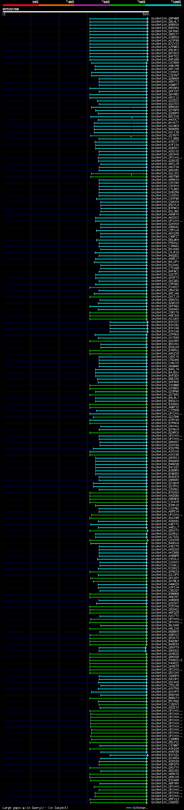Click the cyan bar for UniRef100_Q9UUU2

pos(123,651)
